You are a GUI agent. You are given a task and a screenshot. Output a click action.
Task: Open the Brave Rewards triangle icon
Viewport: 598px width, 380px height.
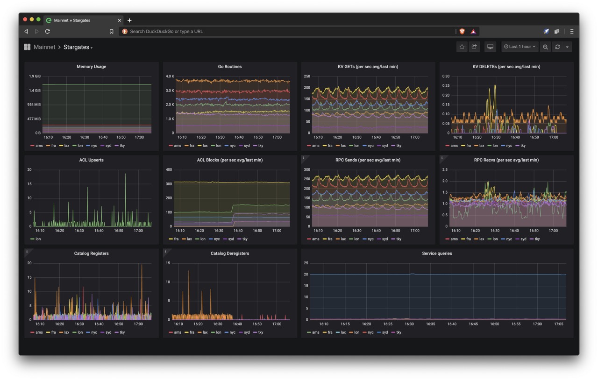pos(473,31)
